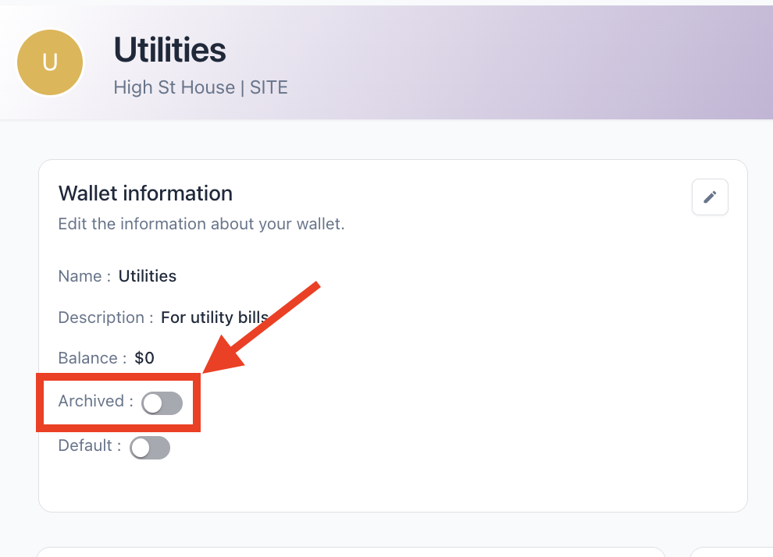Click the Utilities page title

169,51
